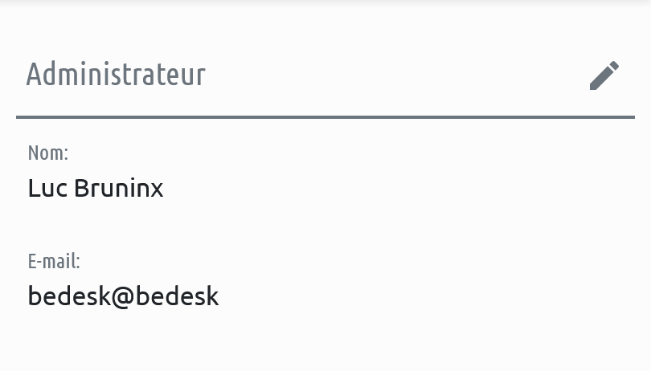This screenshot has height=371, width=651.
Task: Click the word Nom in the form
Action: coord(46,153)
